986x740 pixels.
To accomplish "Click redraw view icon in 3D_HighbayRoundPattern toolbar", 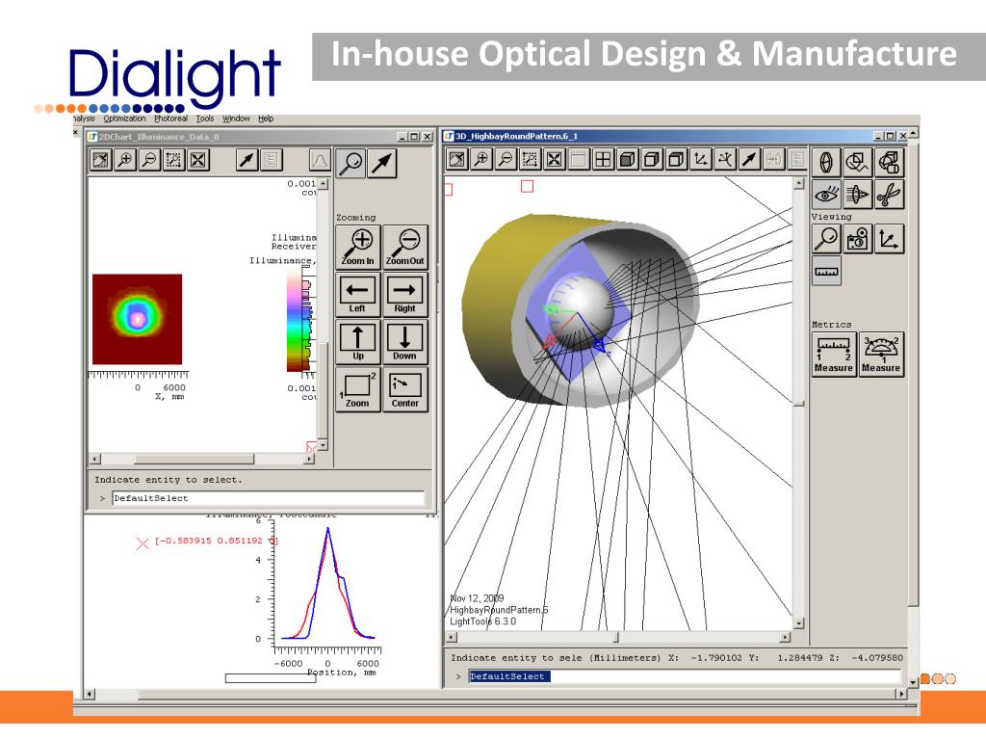I will click(x=457, y=160).
